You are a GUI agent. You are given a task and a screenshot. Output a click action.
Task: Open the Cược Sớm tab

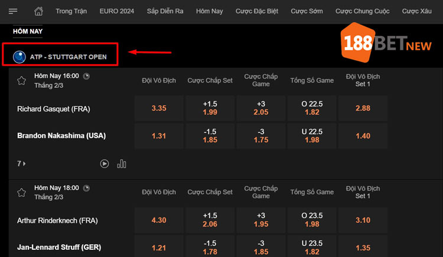point(307,11)
